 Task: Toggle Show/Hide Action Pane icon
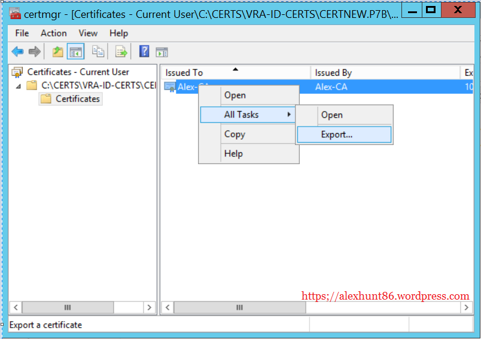coord(162,52)
